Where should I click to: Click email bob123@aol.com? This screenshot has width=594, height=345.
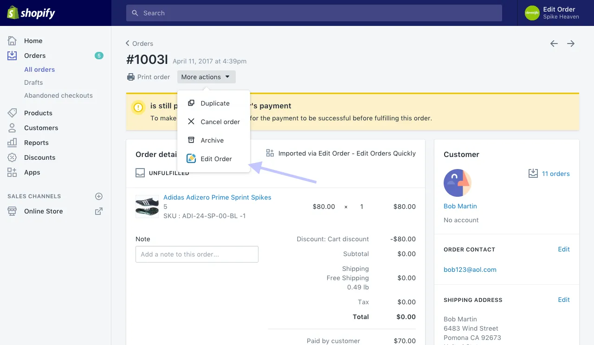pyautogui.click(x=470, y=270)
